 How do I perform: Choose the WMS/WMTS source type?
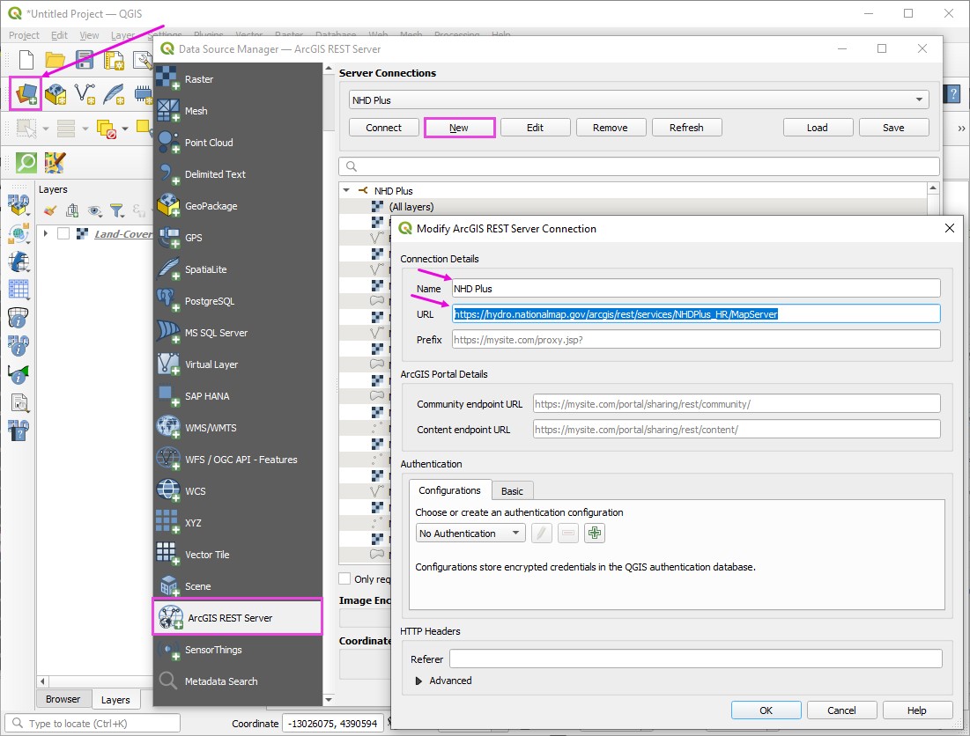point(168,428)
